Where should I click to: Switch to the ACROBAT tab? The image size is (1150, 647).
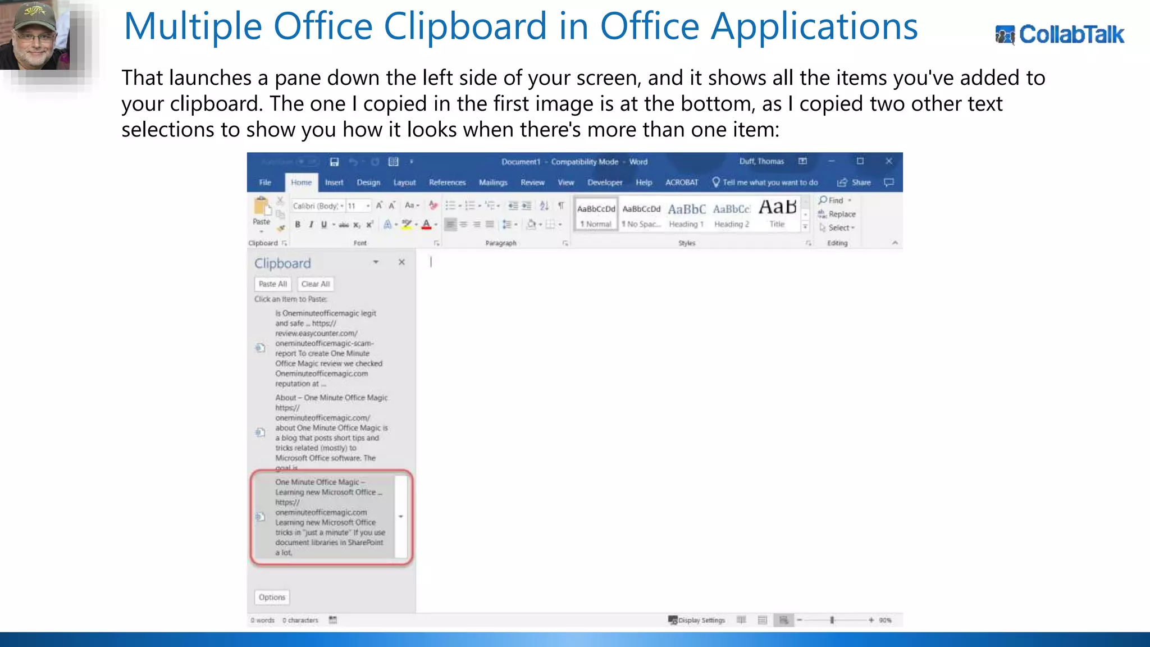click(x=682, y=183)
